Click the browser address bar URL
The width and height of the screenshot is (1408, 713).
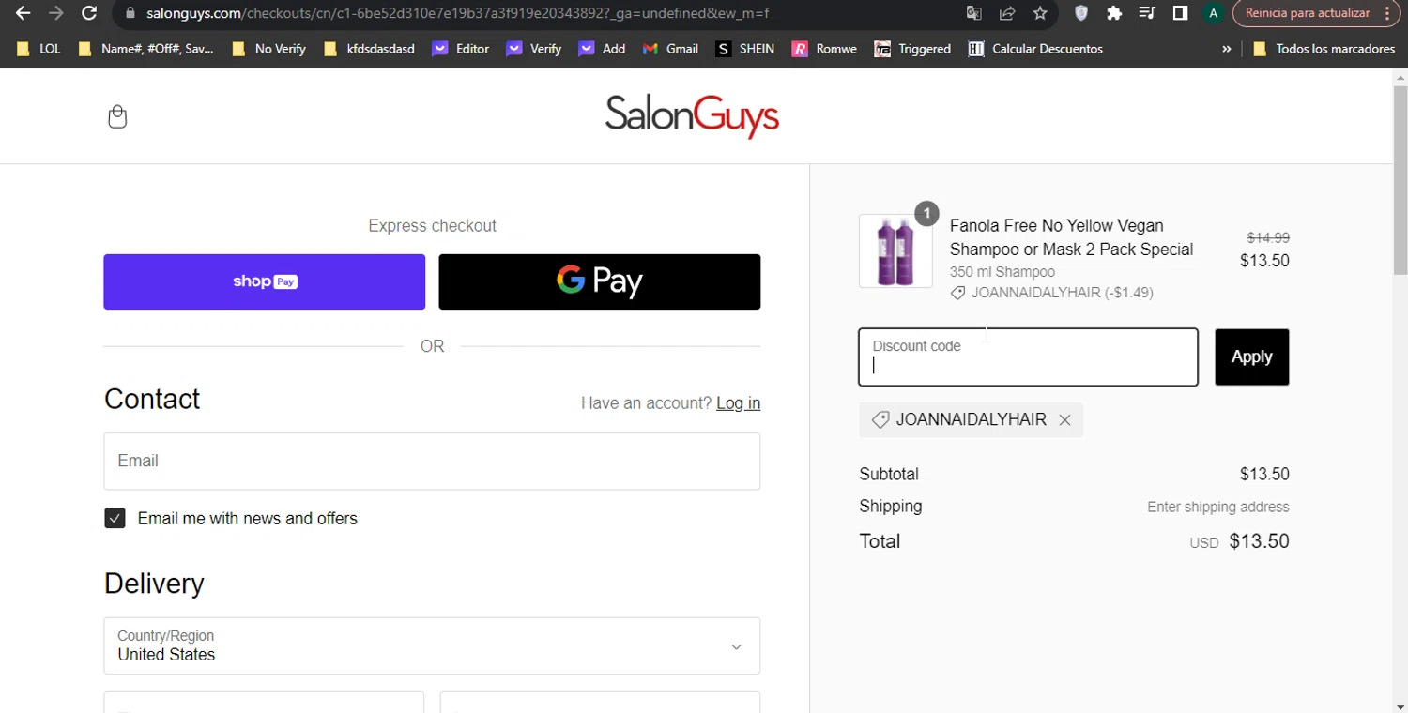(x=458, y=13)
